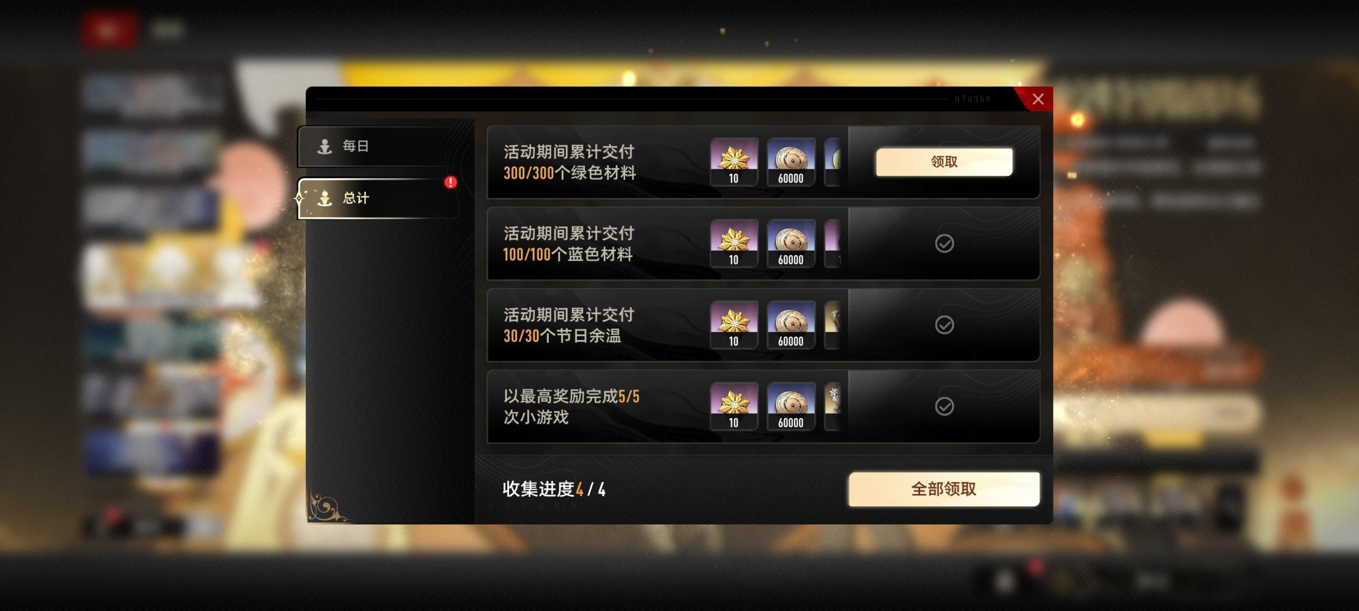Click partially hidden third reward in blue material row
Viewport: 1359px width, 611px height.
832,244
